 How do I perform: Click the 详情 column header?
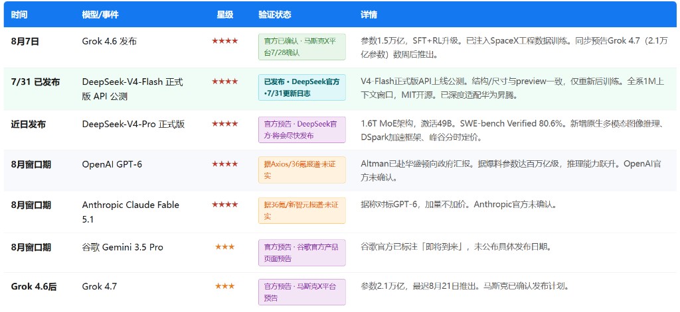(x=369, y=15)
